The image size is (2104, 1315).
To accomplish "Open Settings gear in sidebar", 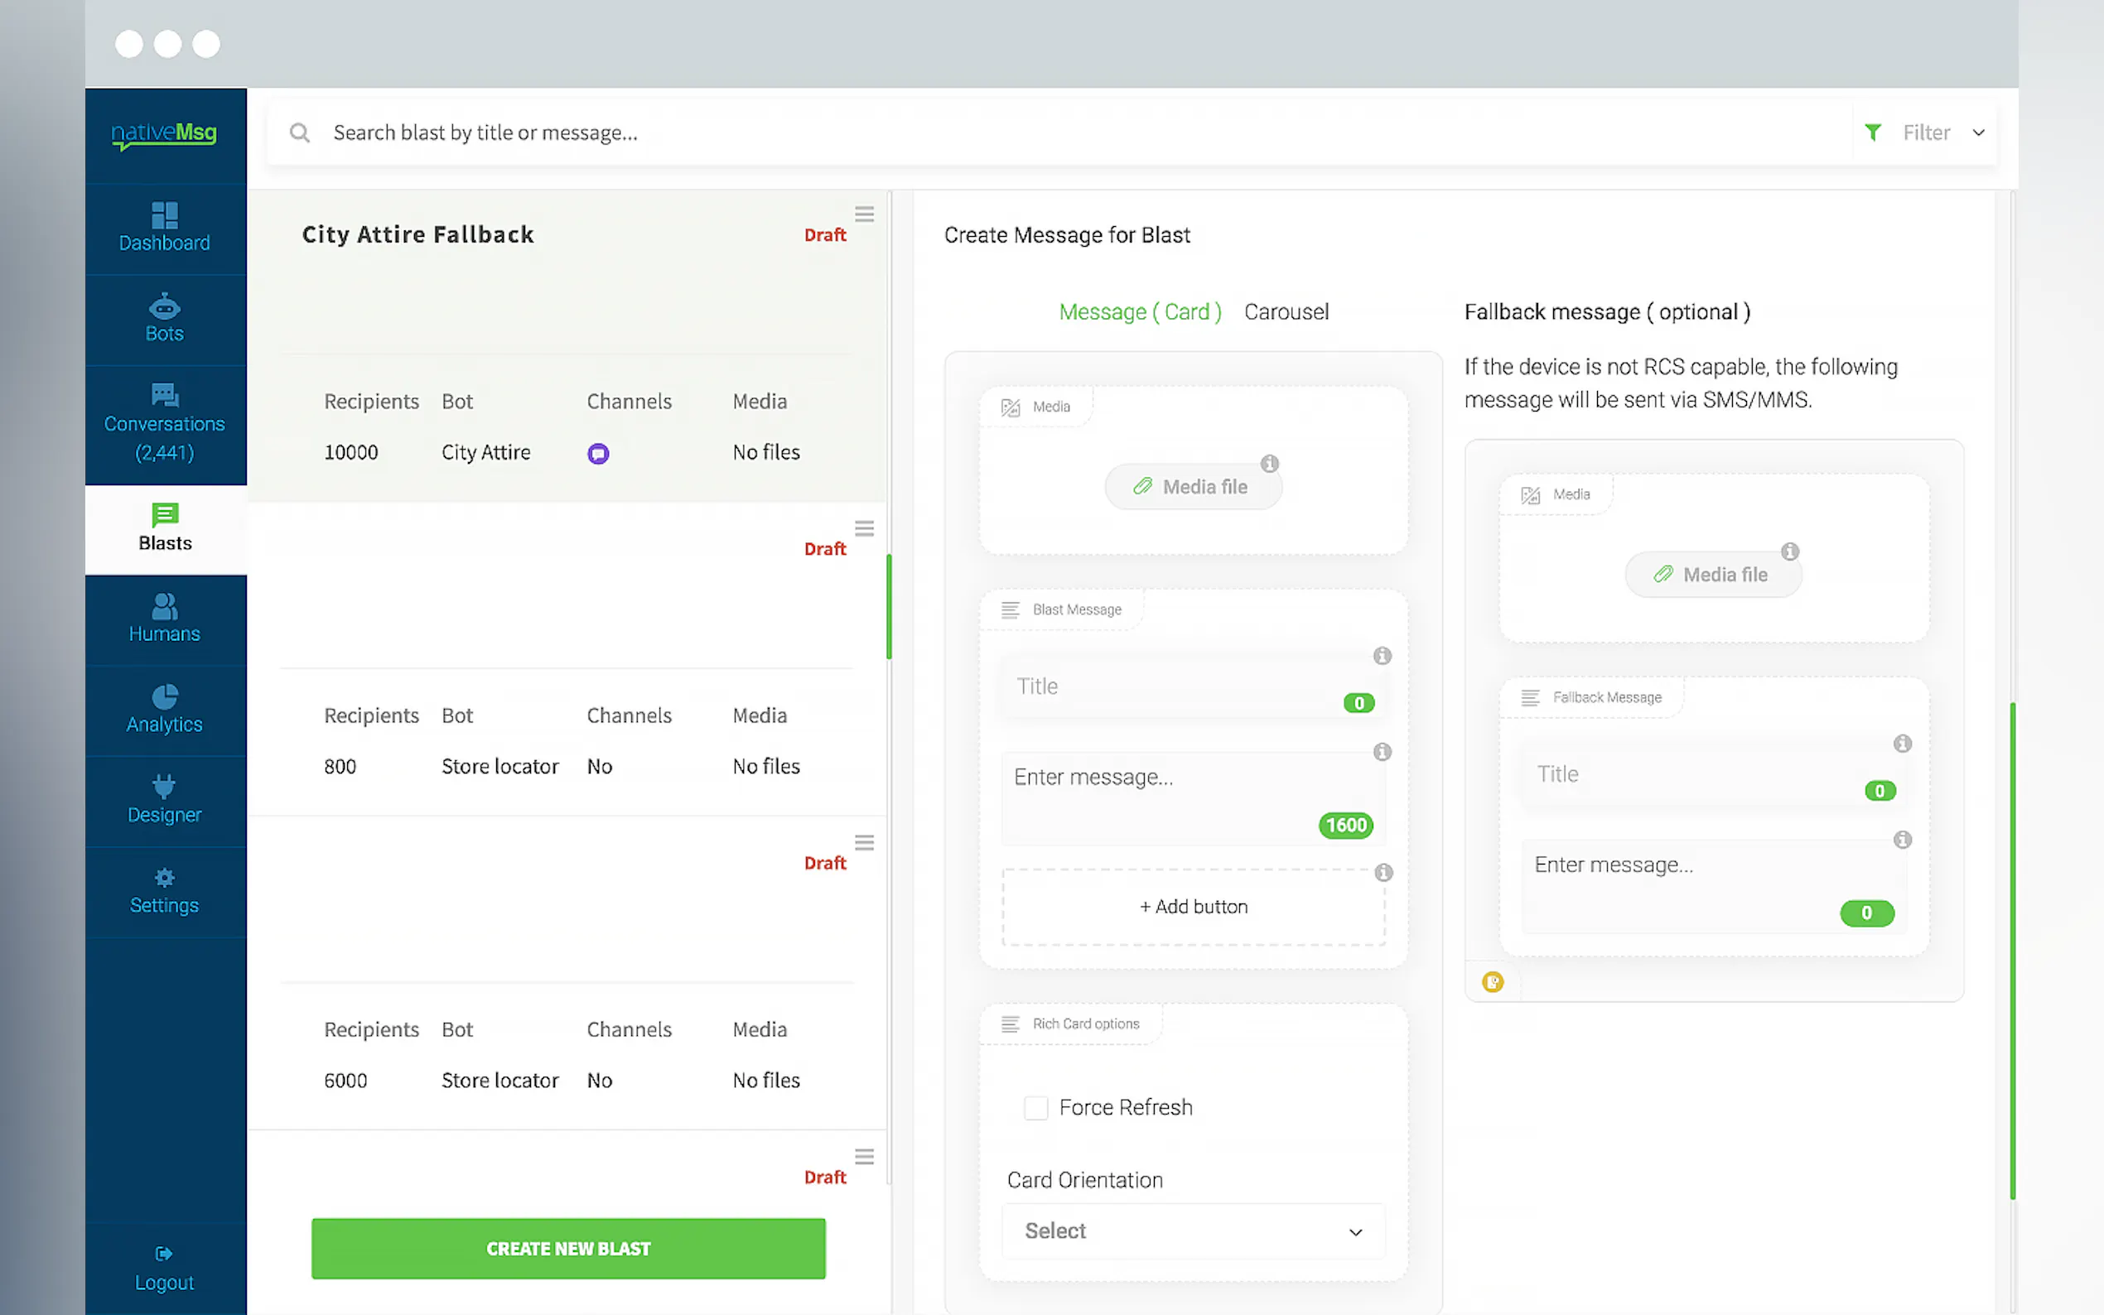I will pyautogui.click(x=164, y=877).
